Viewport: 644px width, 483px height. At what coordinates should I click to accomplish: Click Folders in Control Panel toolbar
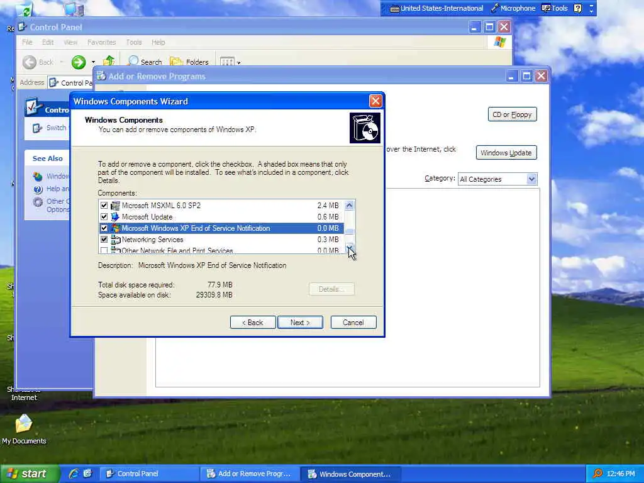pos(189,62)
